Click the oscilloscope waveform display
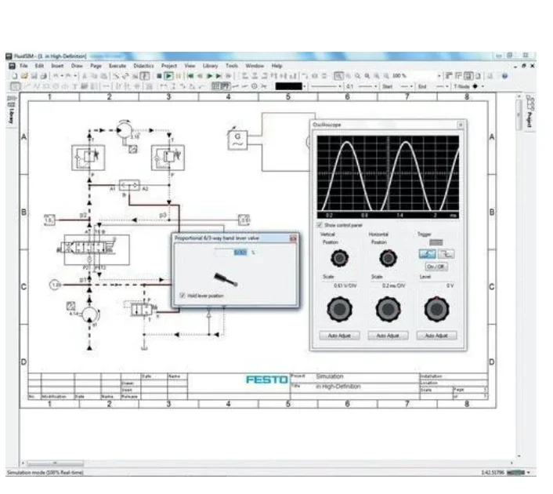The height and width of the screenshot is (494, 553). pyautogui.click(x=388, y=177)
